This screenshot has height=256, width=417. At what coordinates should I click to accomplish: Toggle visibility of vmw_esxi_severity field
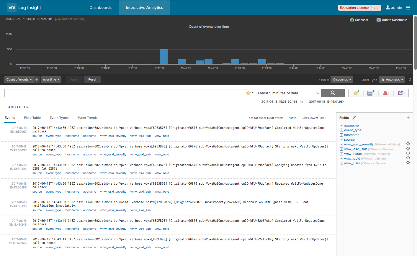pos(408,144)
